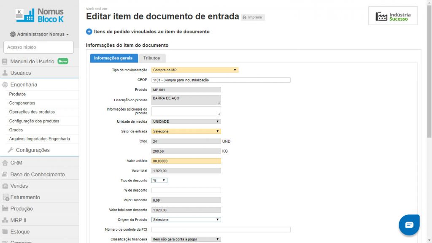The width and height of the screenshot is (432, 243).
Task: Click the printer Imprimir icon
Action: tap(244, 17)
